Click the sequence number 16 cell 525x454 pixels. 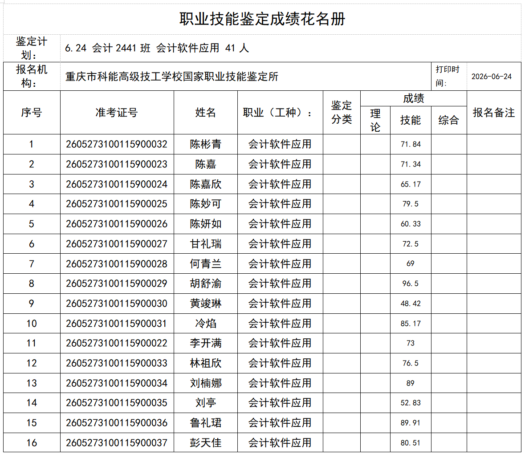pyautogui.click(x=32, y=442)
